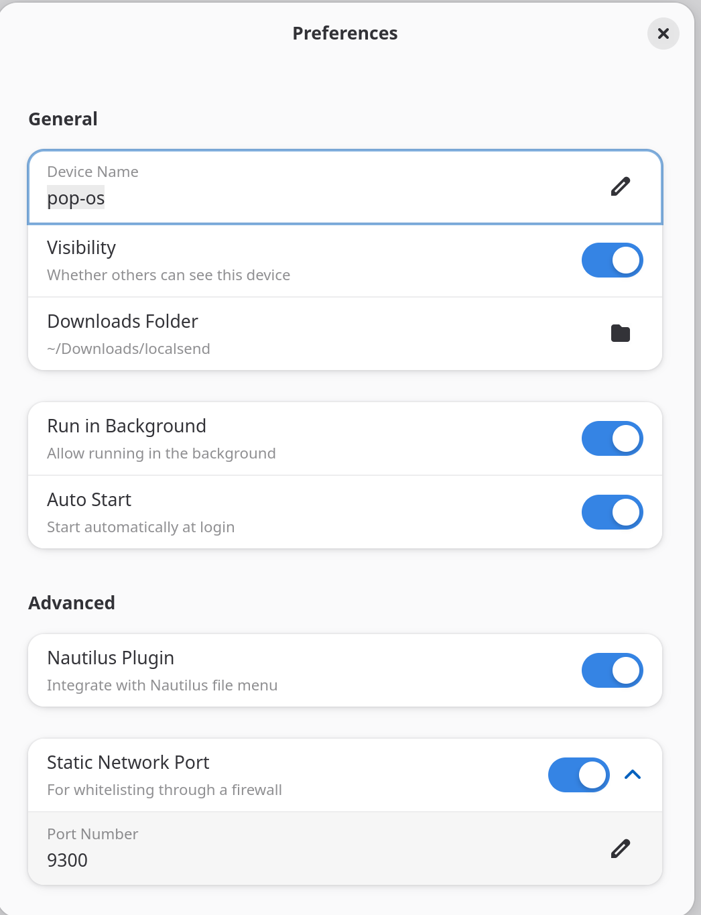Close the Preferences dialog
The image size is (701, 915).
click(x=663, y=34)
